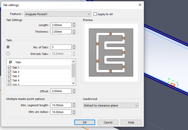Screen dimensions: 188x130
Task: Decrease Offset value with down arrow
Action: [74, 92]
